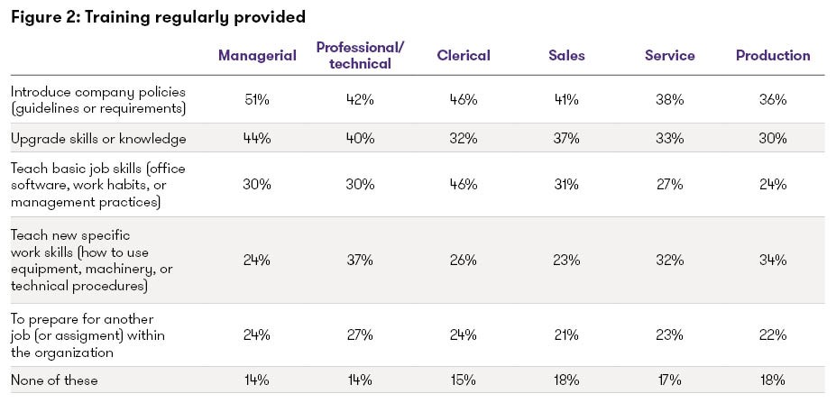Click the 17% Service 'None of these' cell
This screenshot has width=836, height=412.
coord(670,380)
